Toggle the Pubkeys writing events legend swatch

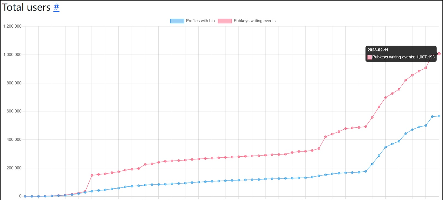(225, 21)
